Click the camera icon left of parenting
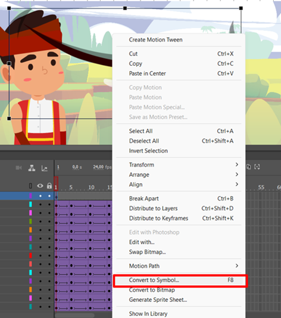 (18, 168)
